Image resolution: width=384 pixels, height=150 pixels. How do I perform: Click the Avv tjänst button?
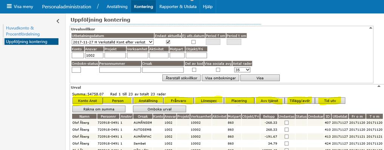tap(270, 101)
